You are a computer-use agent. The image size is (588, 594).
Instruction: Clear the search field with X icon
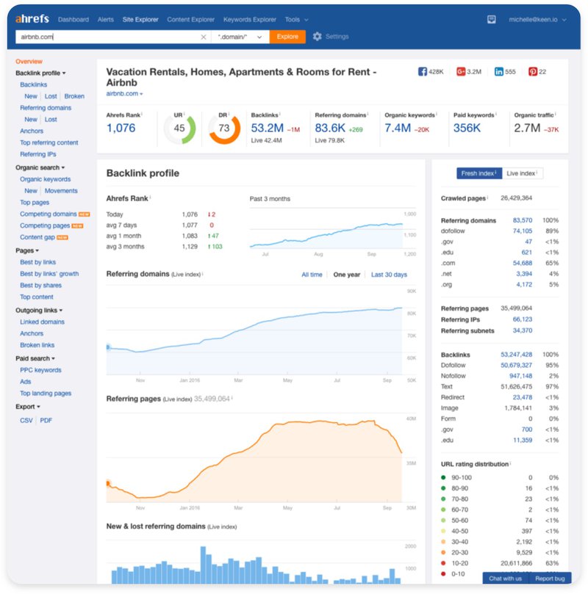[x=203, y=37]
